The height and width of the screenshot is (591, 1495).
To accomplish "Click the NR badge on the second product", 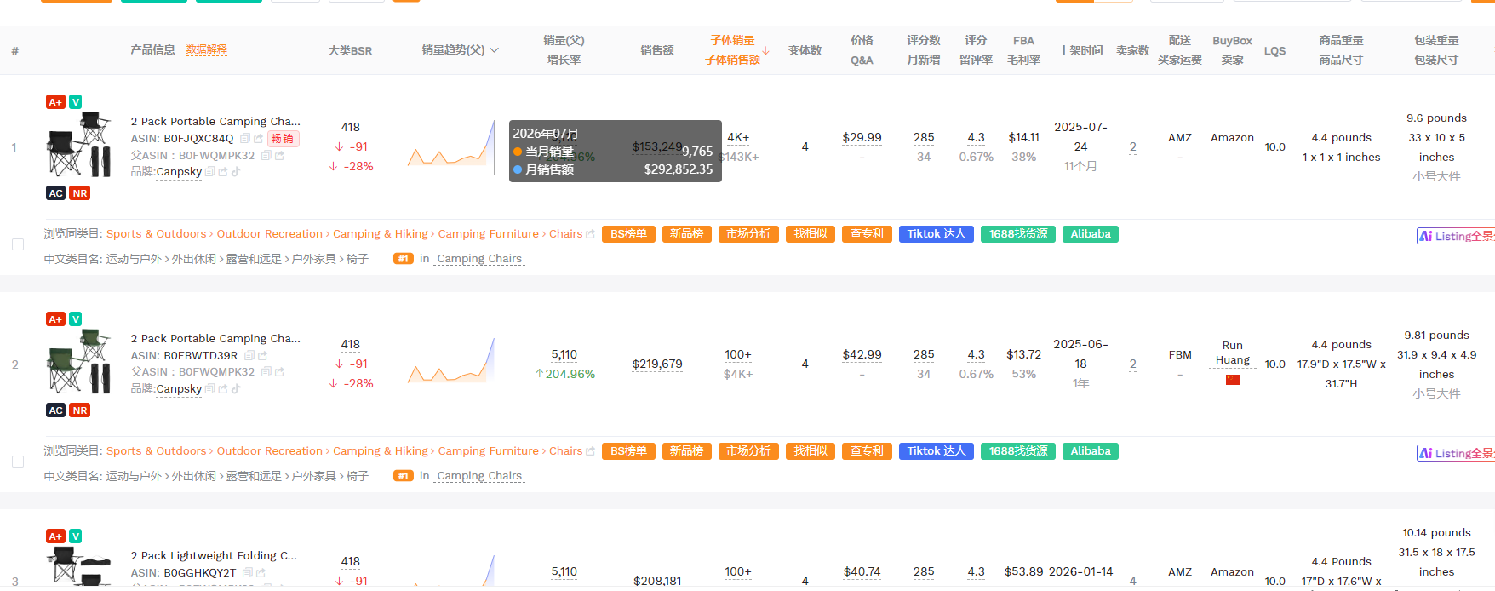I will point(80,410).
